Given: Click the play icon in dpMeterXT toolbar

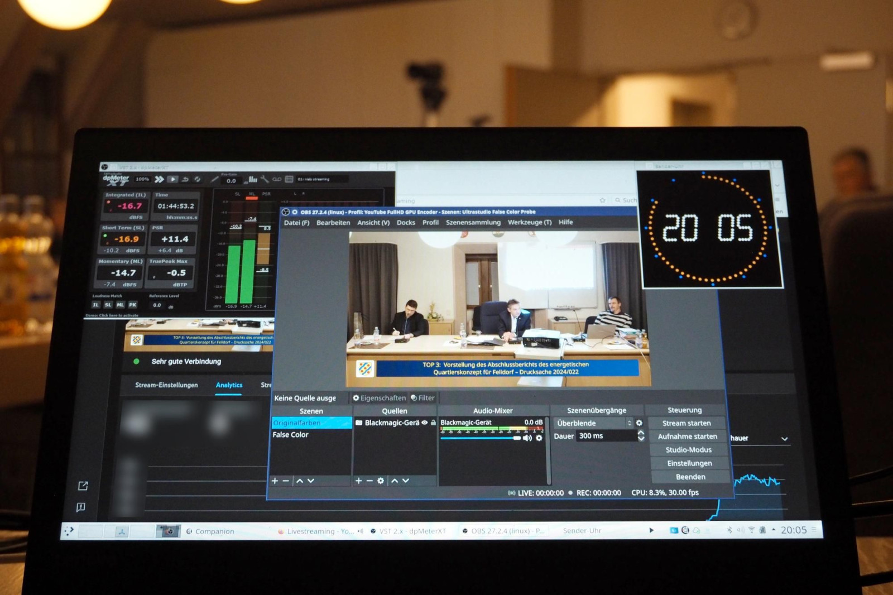Looking at the screenshot, I should tap(173, 179).
